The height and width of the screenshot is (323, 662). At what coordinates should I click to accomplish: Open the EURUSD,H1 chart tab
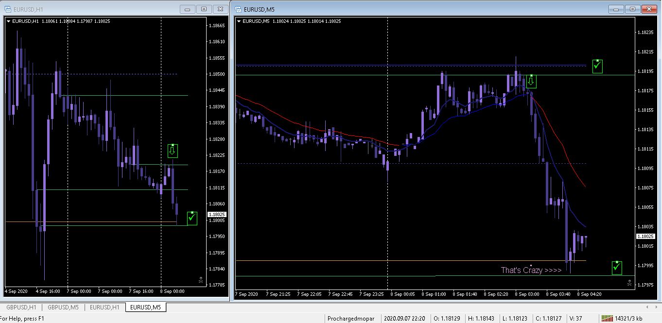(105, 307)
